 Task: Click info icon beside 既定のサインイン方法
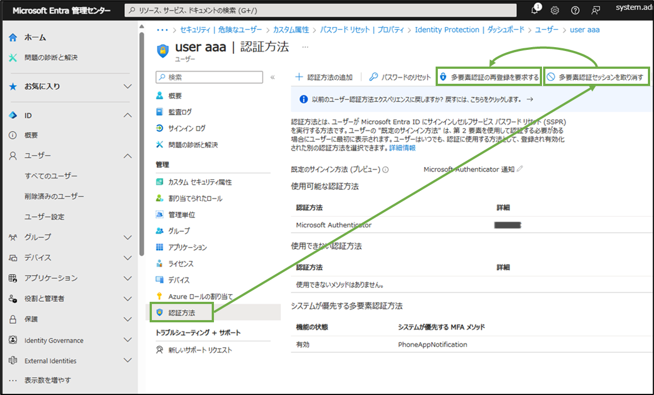pyautogui.click(x=386, y=170)
